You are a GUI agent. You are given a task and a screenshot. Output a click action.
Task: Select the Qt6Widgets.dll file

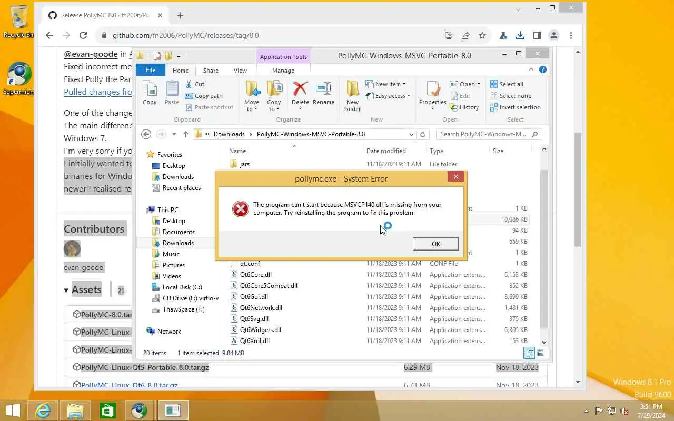pos(260,330)
